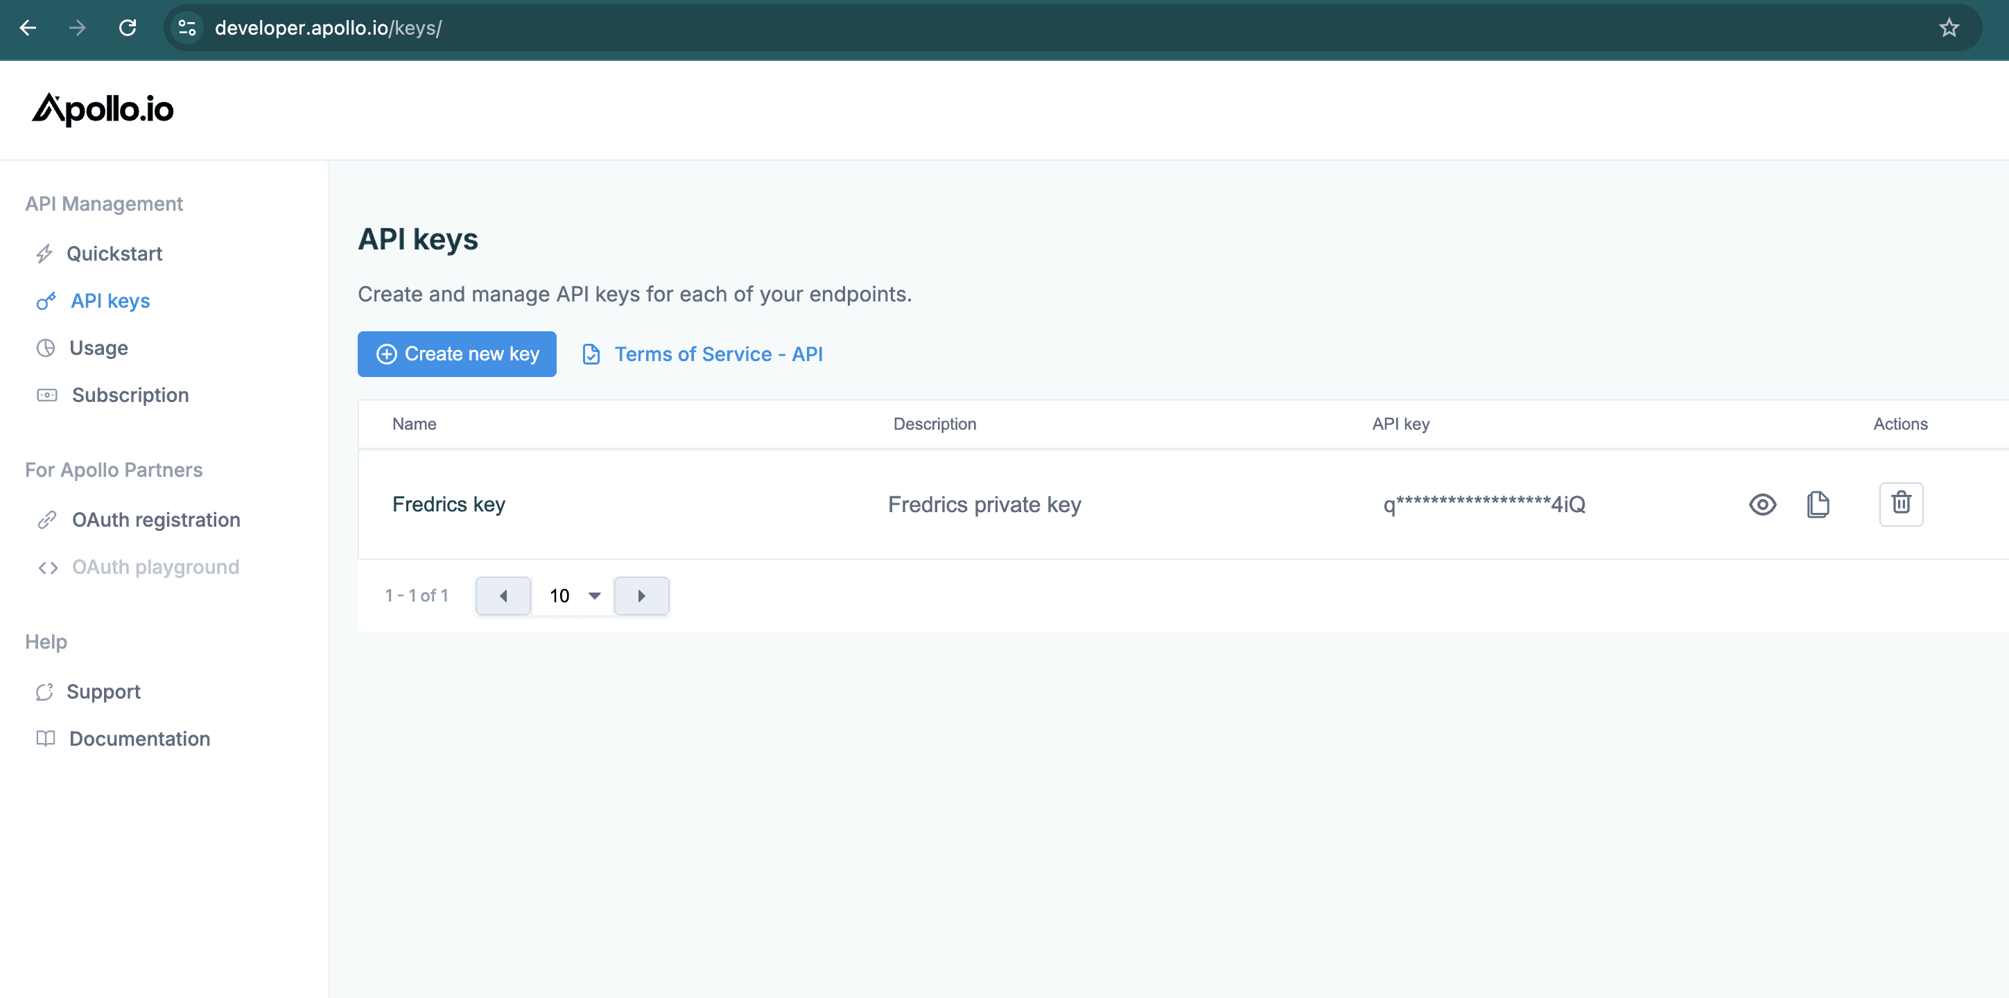Copy the Fredrics key API key
The image size is (2009, 998).
point(1818,505)
